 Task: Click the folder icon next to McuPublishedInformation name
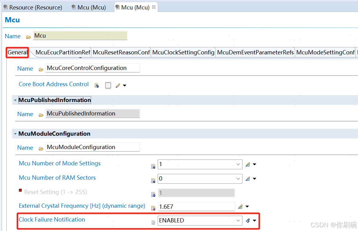coord(41,115)
